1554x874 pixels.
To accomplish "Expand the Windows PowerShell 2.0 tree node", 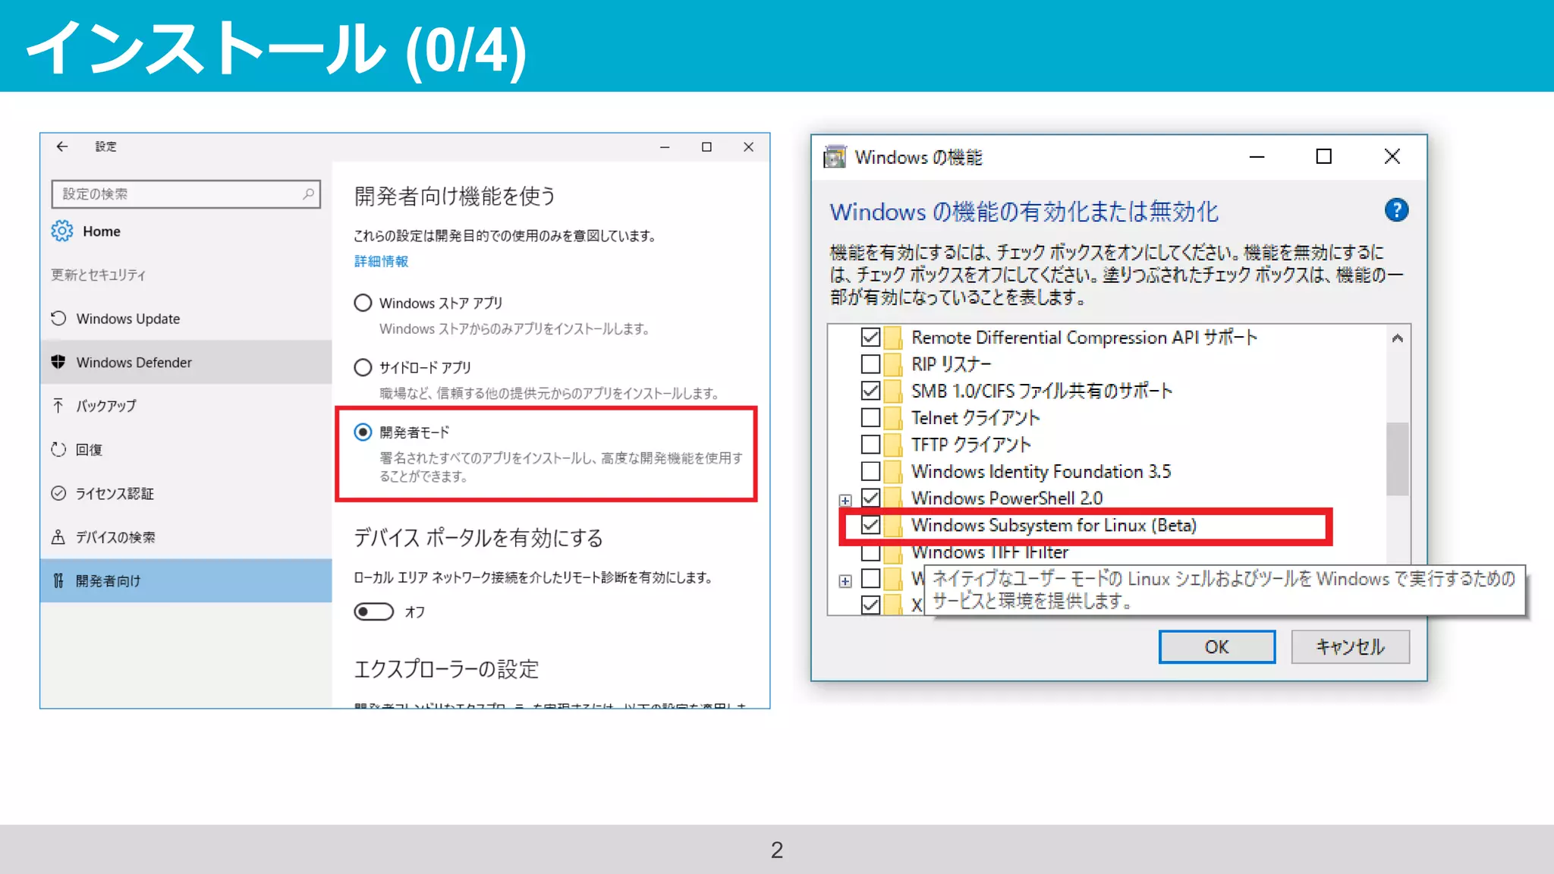I will pyautogui.click(x=845, y=500).
